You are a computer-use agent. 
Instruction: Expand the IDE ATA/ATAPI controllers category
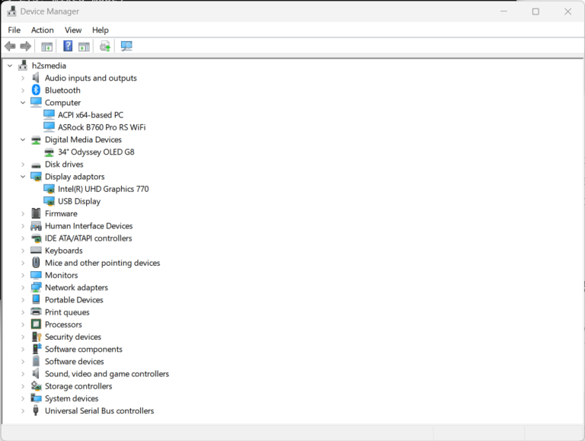click(x=23, y=238)
